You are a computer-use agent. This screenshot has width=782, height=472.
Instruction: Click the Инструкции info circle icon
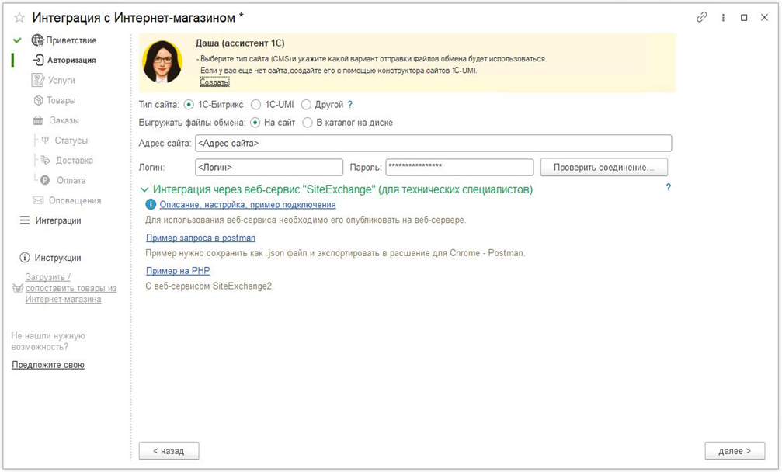coord(24,258)
